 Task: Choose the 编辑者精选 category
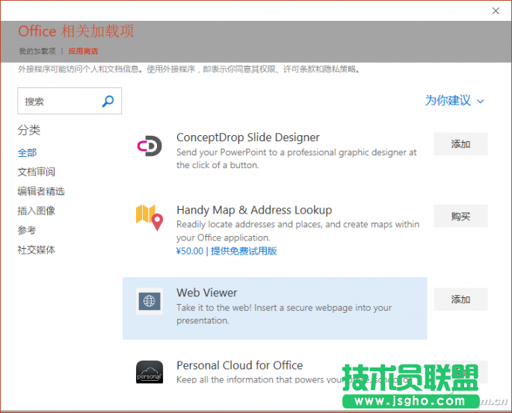pos(41,191)
